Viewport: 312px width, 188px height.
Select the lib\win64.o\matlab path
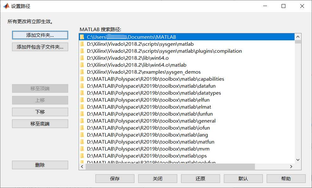coord(187,65)
